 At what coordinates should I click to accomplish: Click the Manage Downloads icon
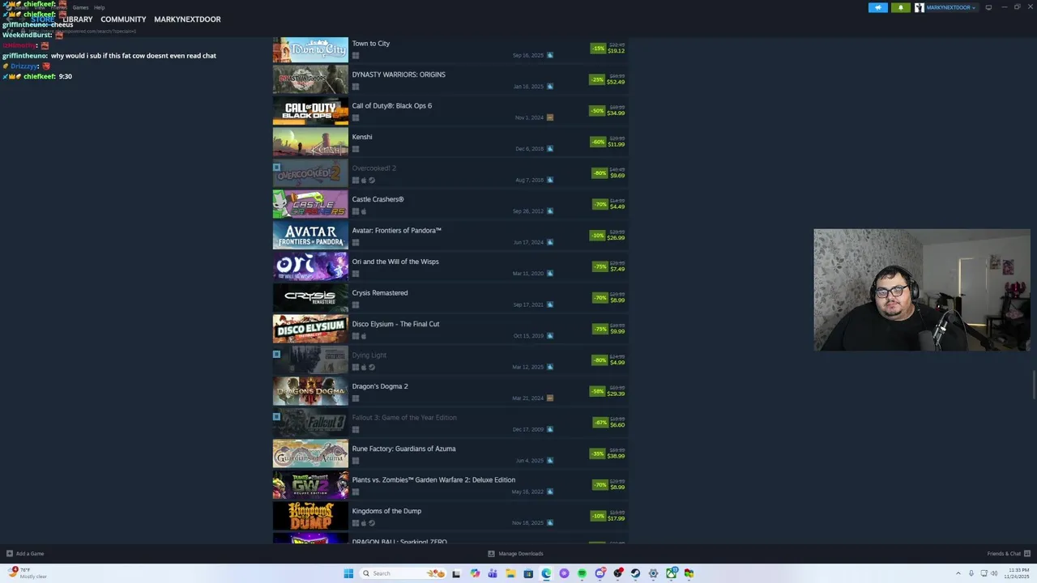coord(491,554)
